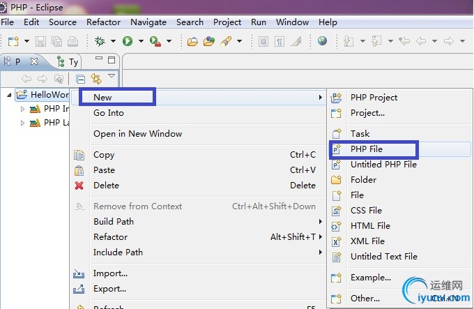Viewport: 474px width, 309px height.
Task: Open the New wizard dropdown arrow
Action: tap(26, 41)
